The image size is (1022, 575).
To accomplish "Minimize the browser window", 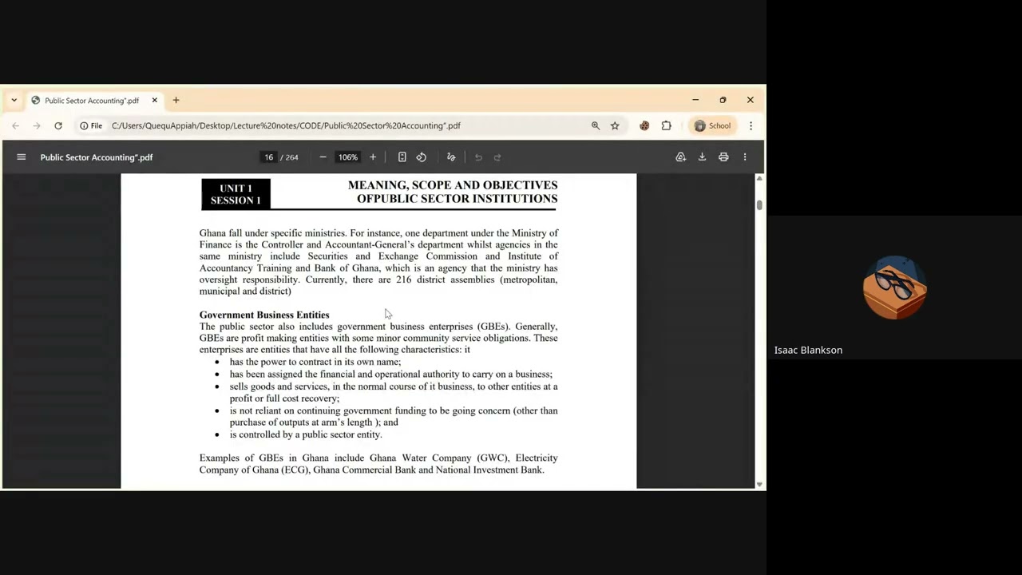I will (695, 100).
